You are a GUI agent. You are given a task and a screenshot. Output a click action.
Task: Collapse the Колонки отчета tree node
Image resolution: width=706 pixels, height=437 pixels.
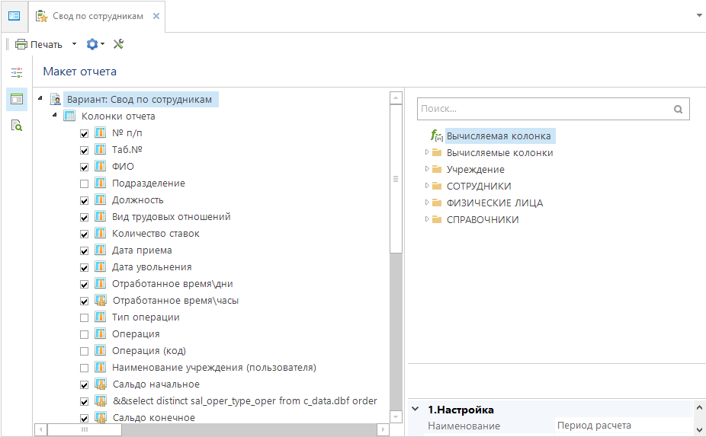click(54, 116)
